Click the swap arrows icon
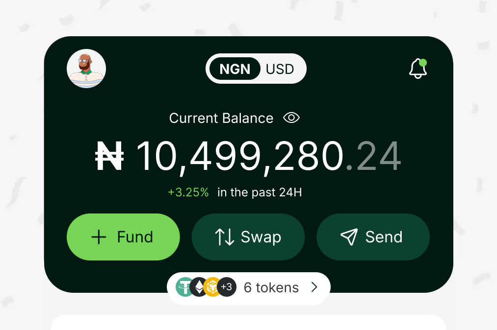This screenshot has height=330, width=497. [225, 237]
